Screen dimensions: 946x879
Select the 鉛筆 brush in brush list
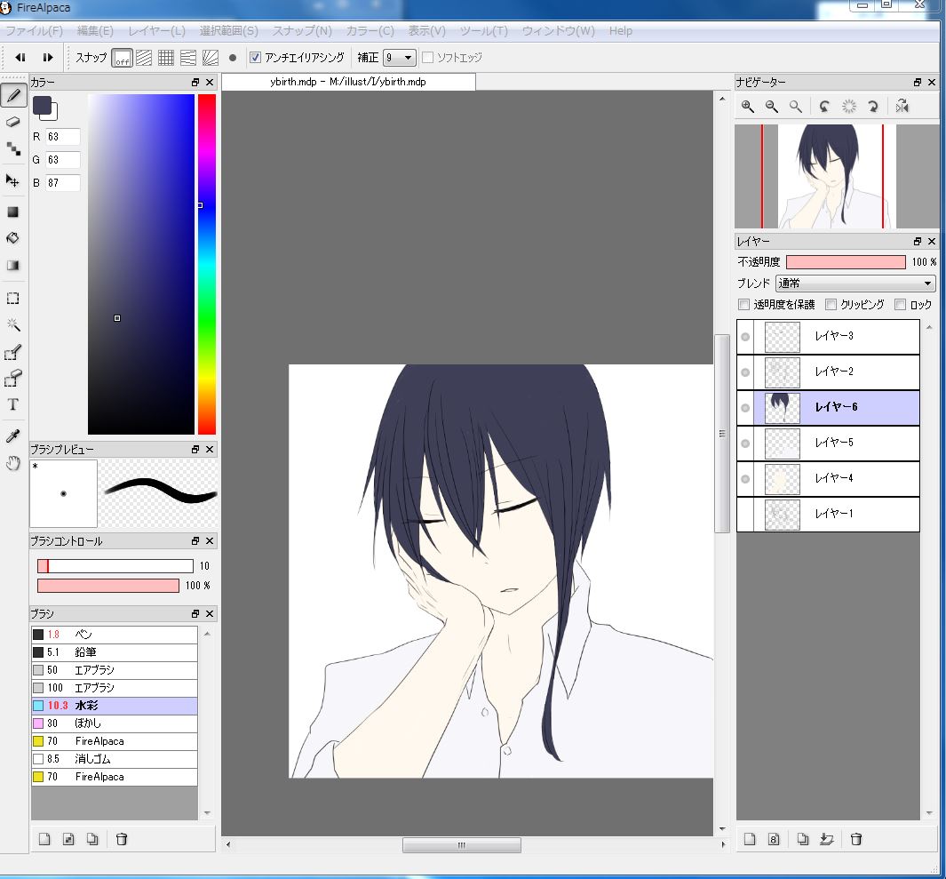click(x=114, y=652)
